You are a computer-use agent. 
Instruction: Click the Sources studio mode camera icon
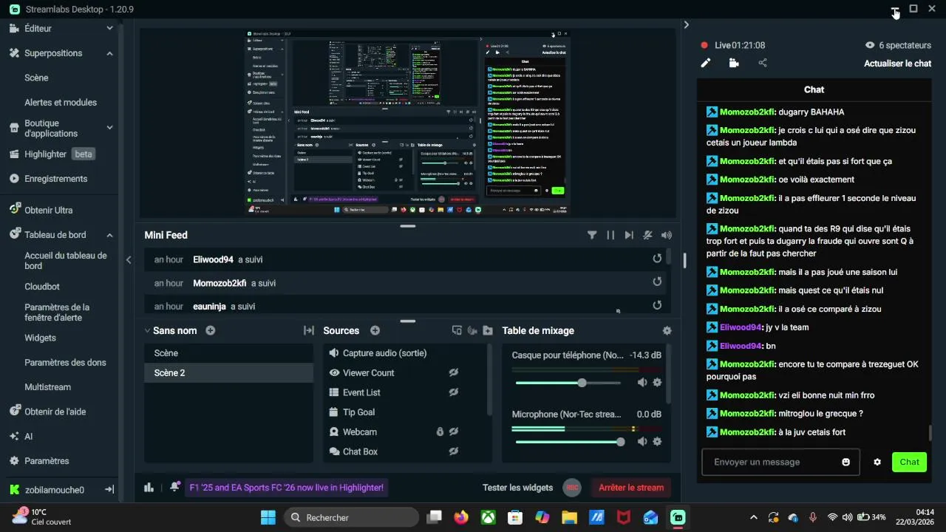tap(472, 330)
